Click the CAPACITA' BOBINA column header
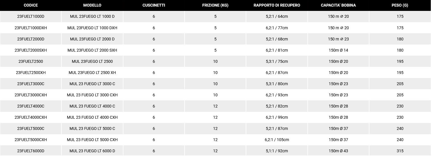This screenshot has width=434, height=156. [338, 5]
